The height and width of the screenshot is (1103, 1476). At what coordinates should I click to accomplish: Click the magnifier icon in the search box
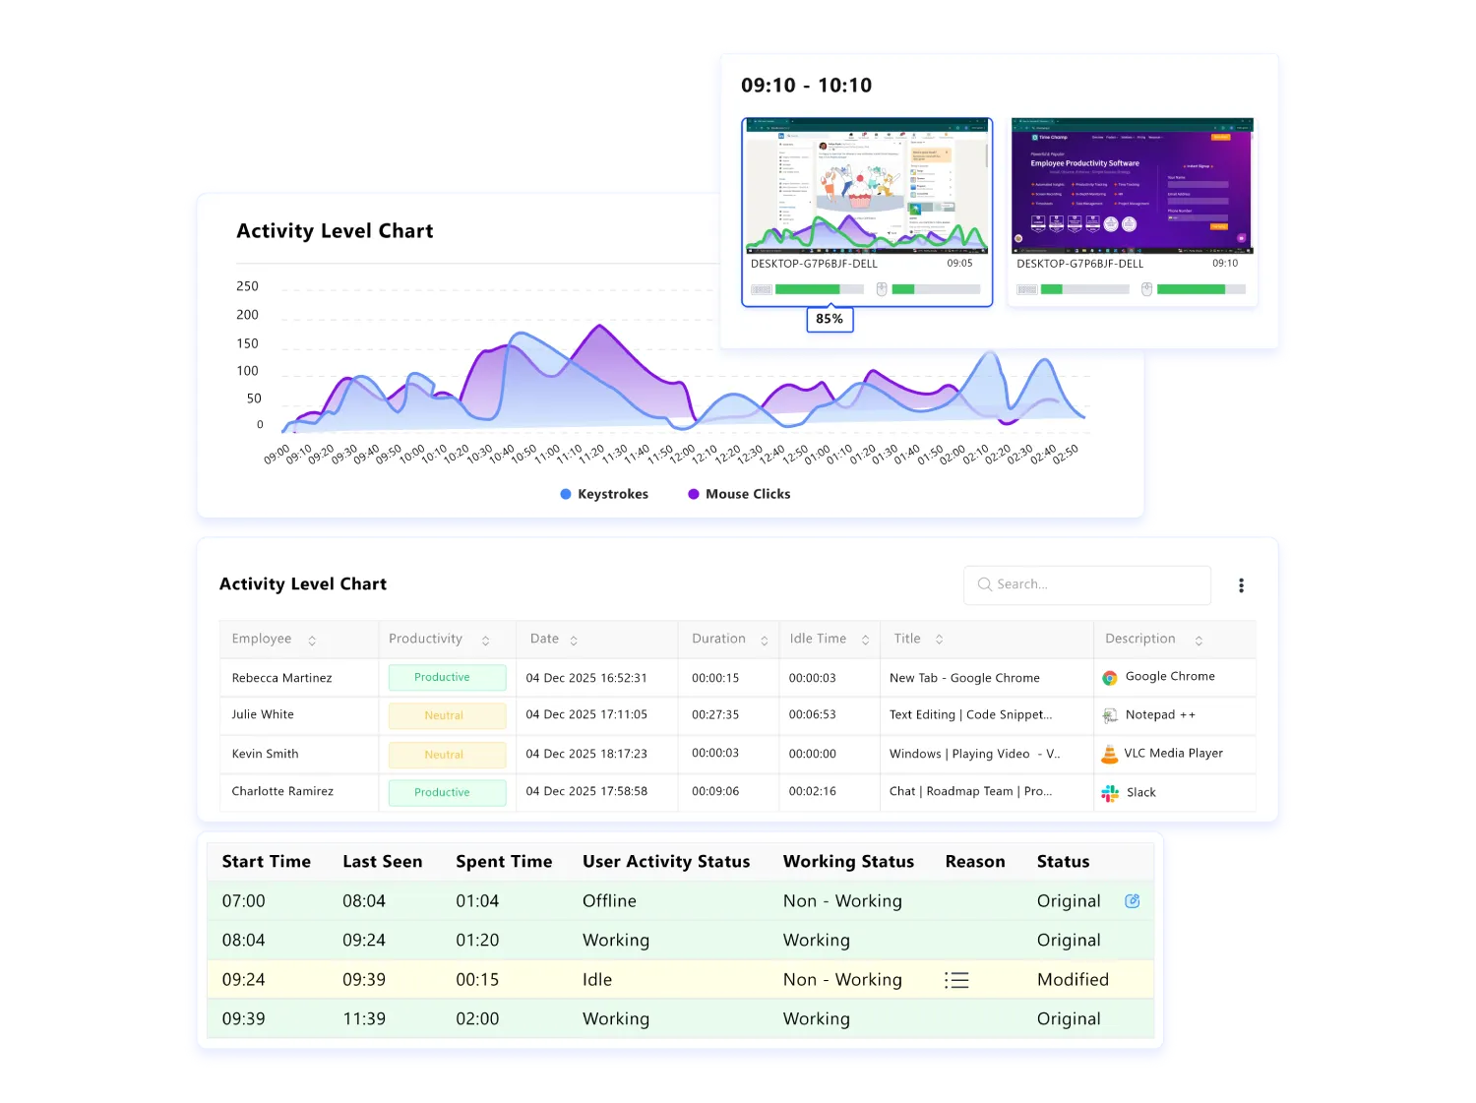click(x=984, y=584)
